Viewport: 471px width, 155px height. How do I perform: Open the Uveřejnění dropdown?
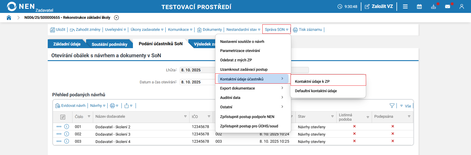[x=116, y=30]
